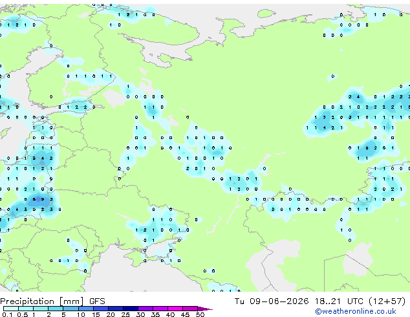
Task: Select the legend swatch between 40 and 45
Action: click(x=175, y=309)
